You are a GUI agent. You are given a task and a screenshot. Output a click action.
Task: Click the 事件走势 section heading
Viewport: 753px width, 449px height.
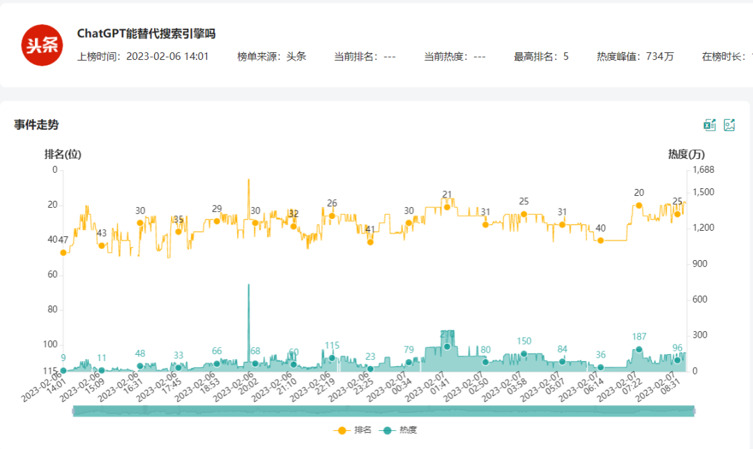(36, 125)
